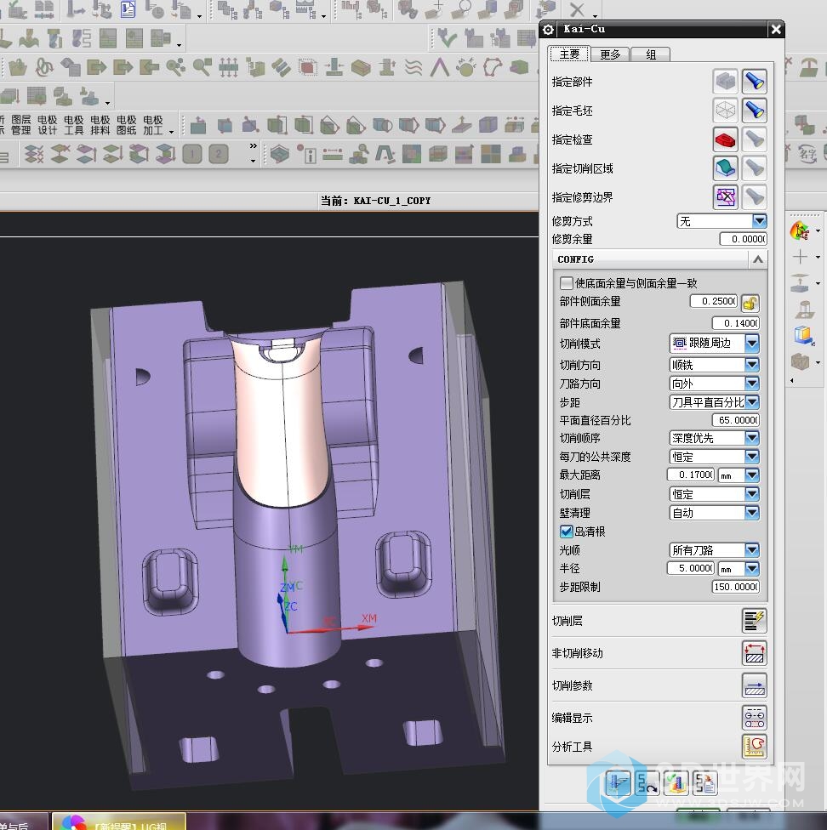Open the 电极加工 toolbar menu

point(153,125)
